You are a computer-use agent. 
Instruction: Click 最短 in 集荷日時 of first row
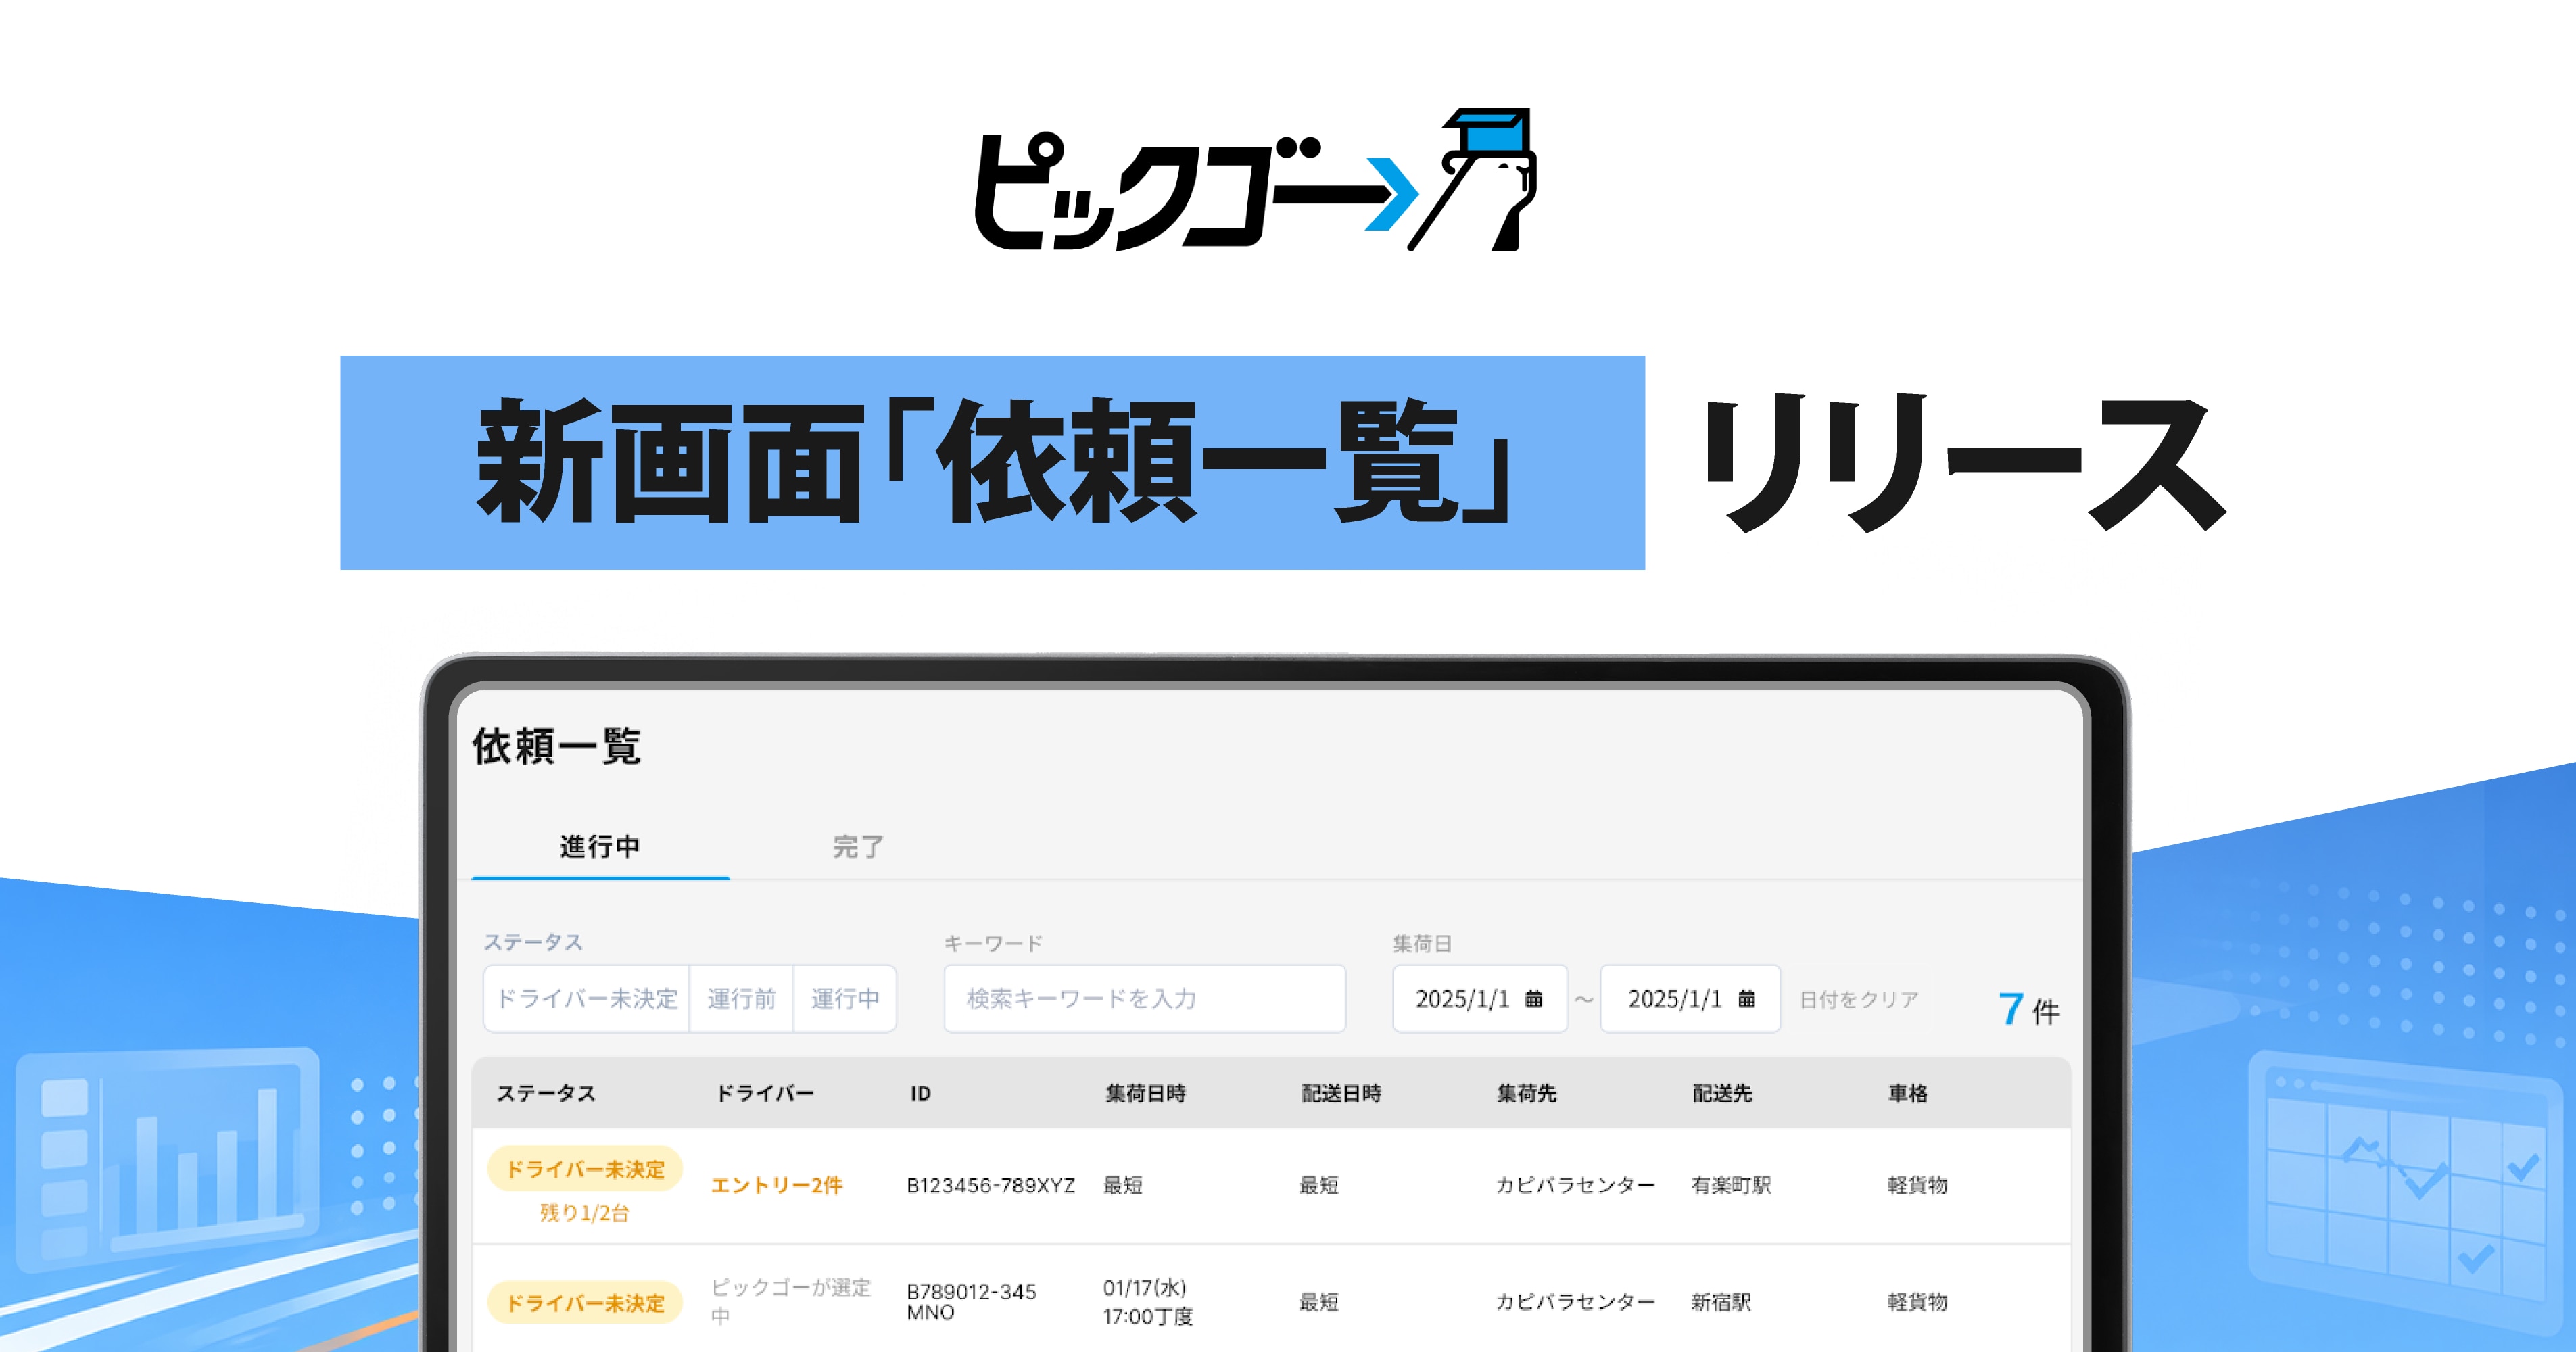click(1122, 1185)
